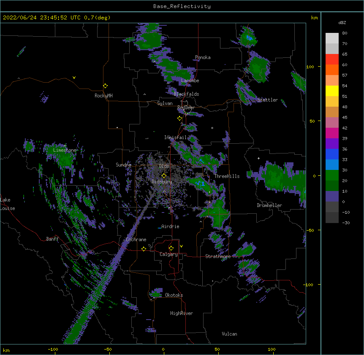This screenshot has height=355, width=364.
Task: Select the yellow diamond marker south of RedDeer
Action: click(x=179, y=118)
